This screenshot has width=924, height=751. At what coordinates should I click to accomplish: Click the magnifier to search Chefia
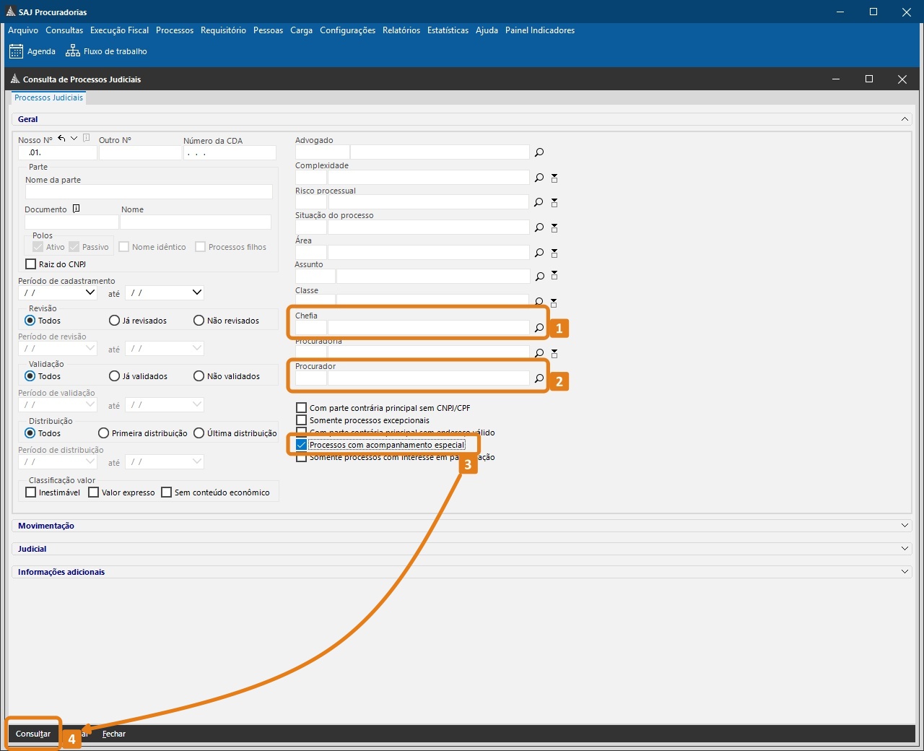(x=539, y=328)
